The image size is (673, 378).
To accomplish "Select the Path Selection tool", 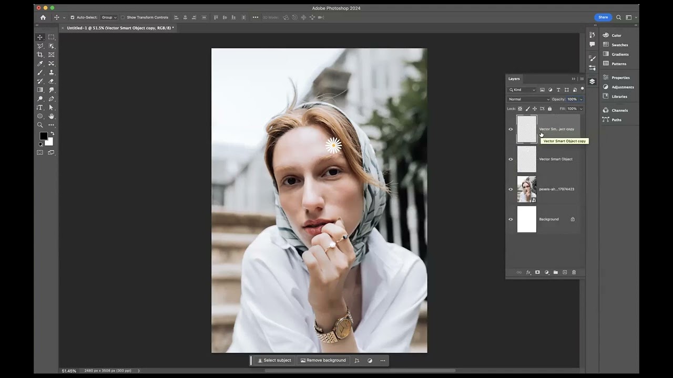I will 52,108.
